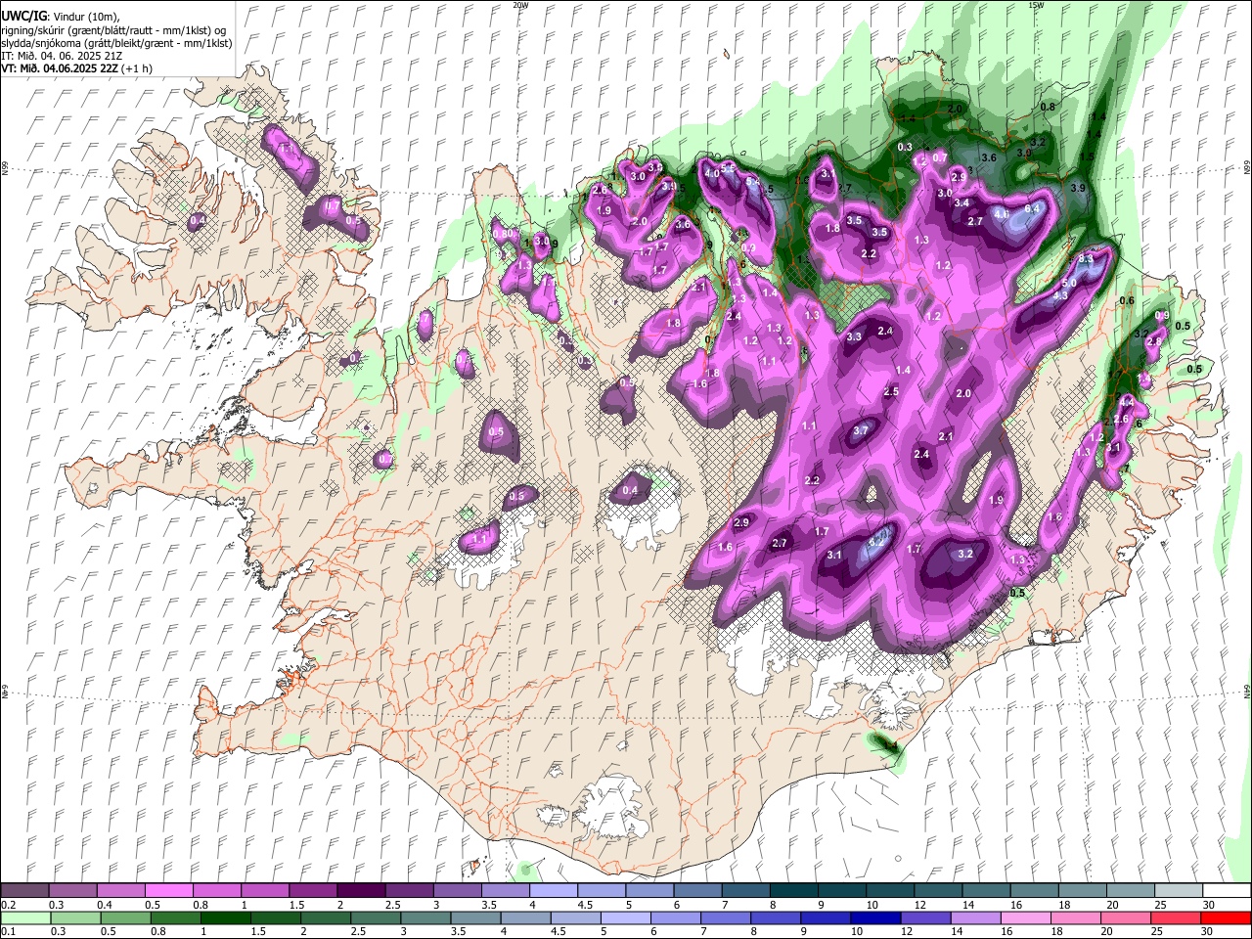
Task: Click the '4.3' snowfall value label
Action: point(1059,295)
